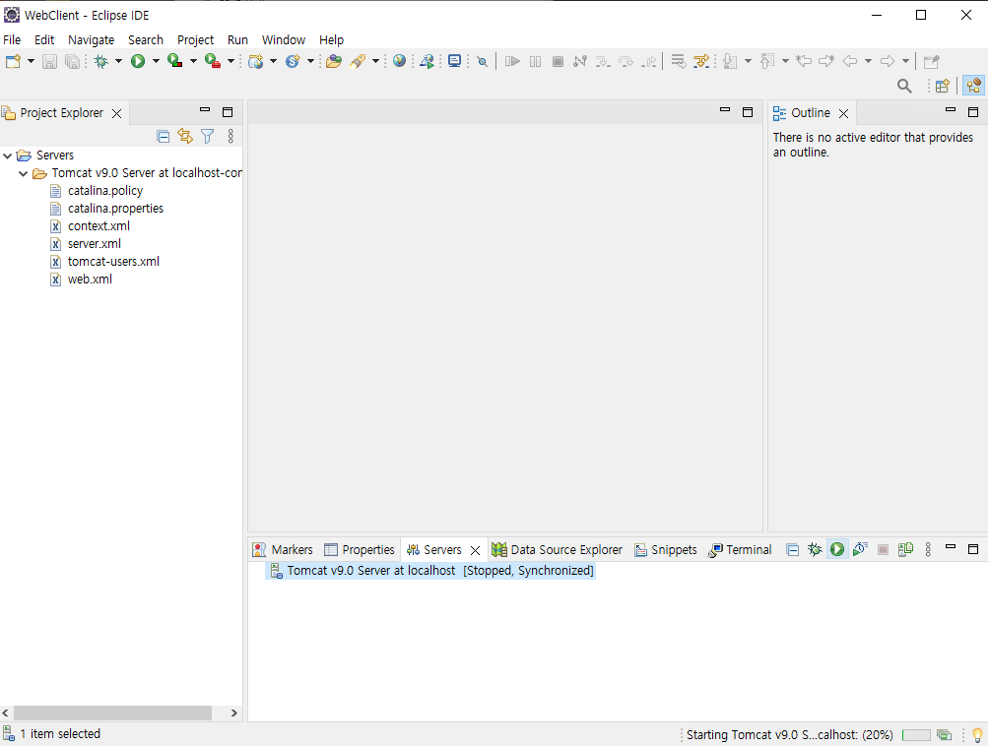The image size is (988, 746).
Task: Open the File menu
Action: point(12,39)
